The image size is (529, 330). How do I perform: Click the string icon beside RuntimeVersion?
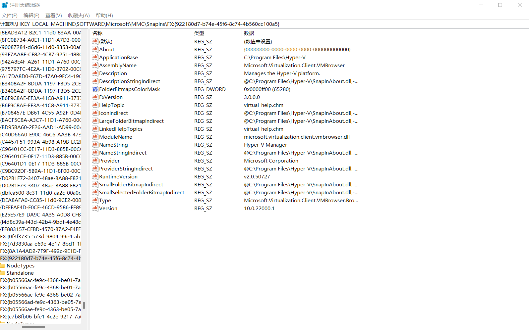click(95, 176)
